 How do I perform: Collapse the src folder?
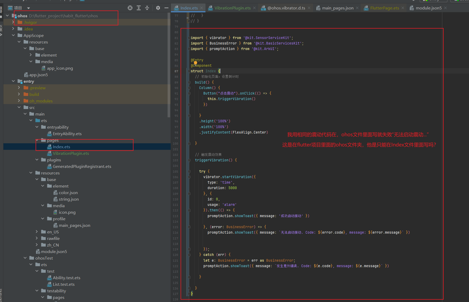19,107
